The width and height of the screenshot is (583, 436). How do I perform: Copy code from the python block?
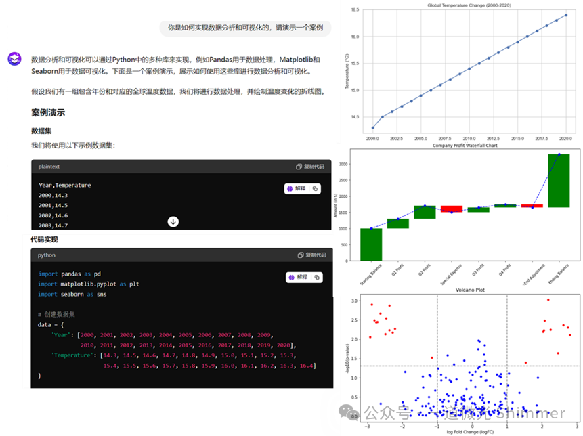[x=311, y=255]
